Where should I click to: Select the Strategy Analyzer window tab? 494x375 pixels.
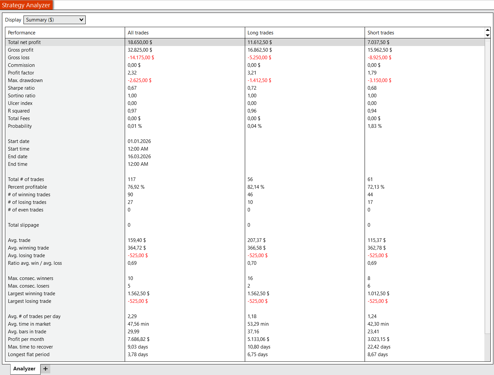click(x=26, y=5)
